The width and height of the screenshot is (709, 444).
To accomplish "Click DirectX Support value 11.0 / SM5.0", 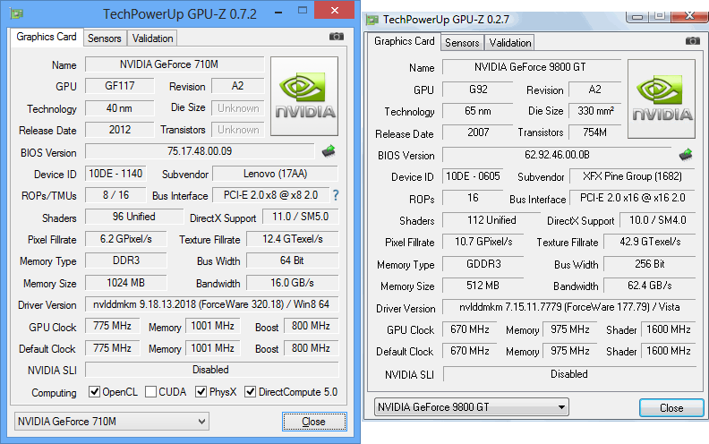I will (x=300, y=217).
